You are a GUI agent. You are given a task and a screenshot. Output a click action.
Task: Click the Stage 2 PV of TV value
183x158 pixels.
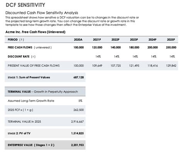78,133
